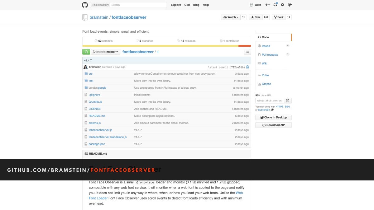
Task: Click the package.json file icon
Action: coord(86,144)
